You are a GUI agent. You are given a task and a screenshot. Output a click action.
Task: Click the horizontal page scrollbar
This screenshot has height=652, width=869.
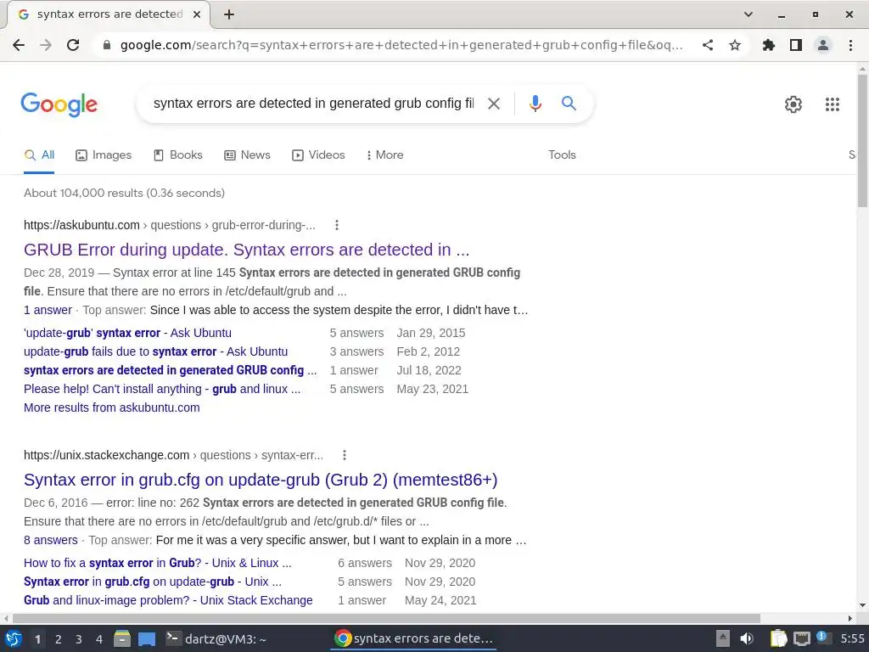click(386, 618)
